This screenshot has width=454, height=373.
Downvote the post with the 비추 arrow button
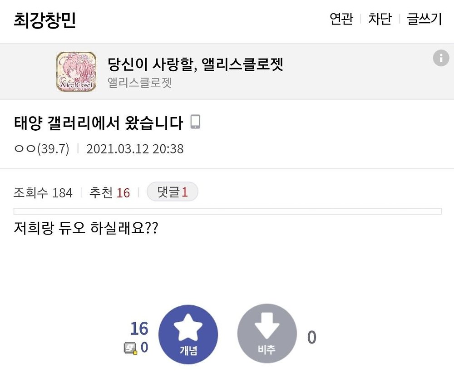tap(266, 334)
